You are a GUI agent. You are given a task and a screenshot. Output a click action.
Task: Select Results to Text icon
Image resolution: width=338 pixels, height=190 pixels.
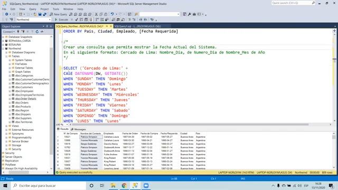[114, 20]
